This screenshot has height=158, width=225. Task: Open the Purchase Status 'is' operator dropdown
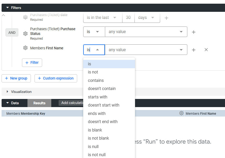point(94,32)
